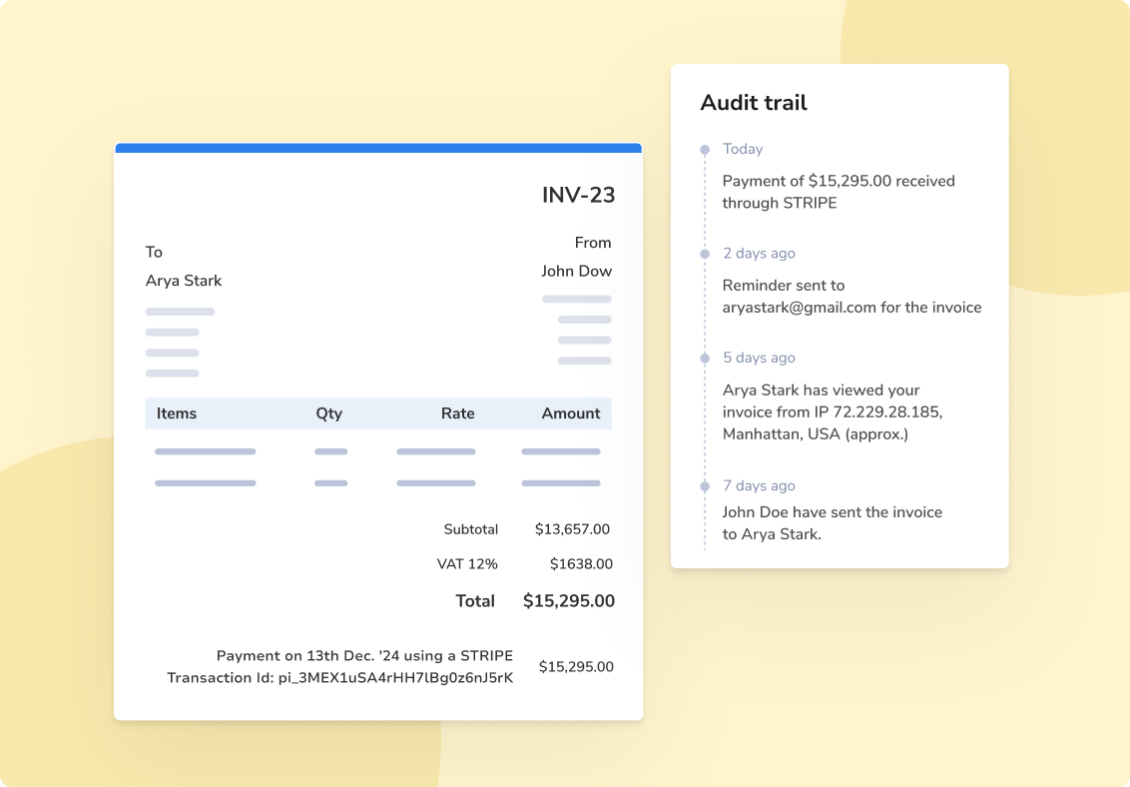Click the Qty column header
The image size is (1130, 787).
[x=328, y=413]
